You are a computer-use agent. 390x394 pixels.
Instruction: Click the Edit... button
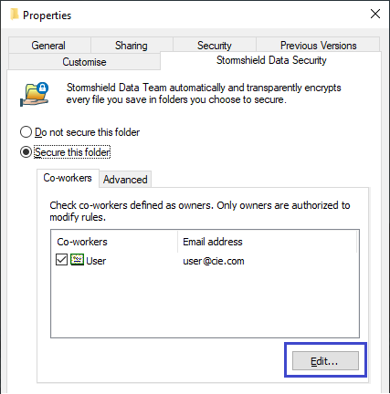325,361
